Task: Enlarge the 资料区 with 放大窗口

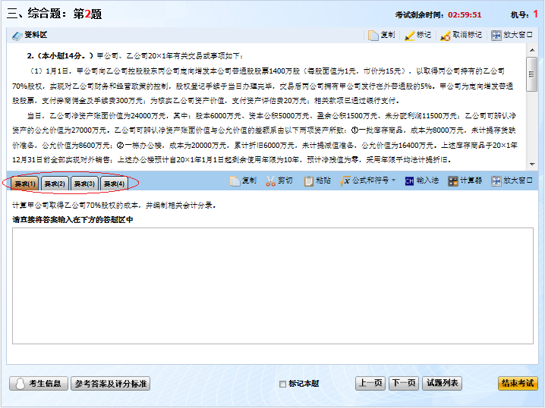Action: [x=496, y=35]
